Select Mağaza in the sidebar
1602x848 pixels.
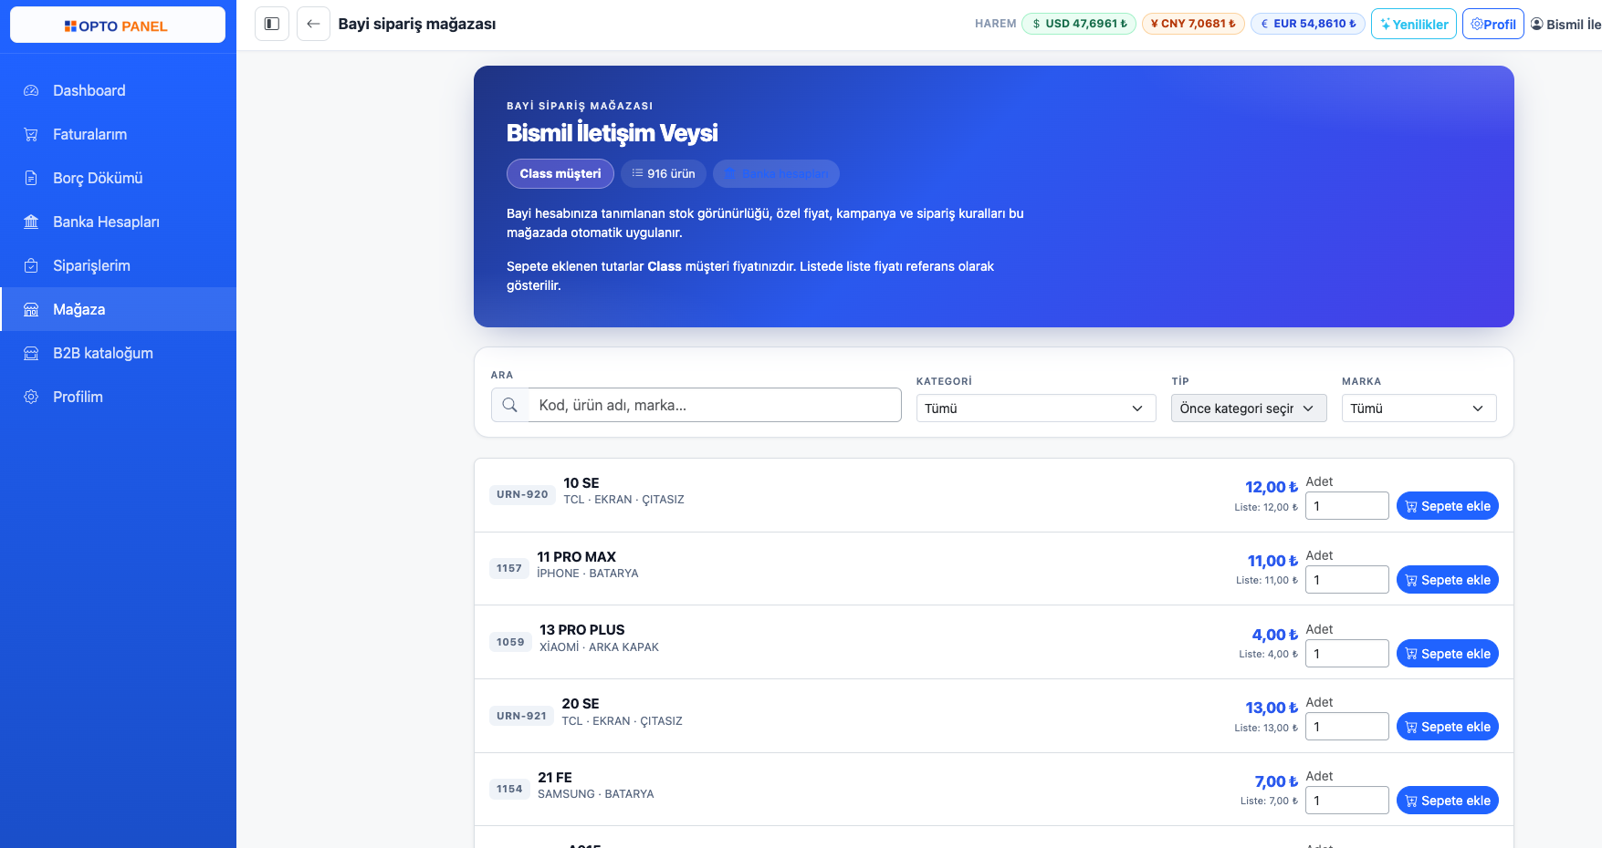[x=118, y=309]
